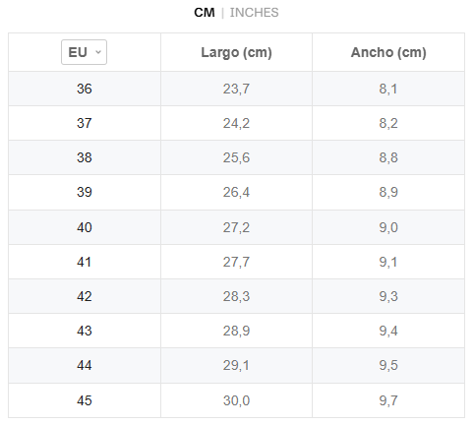Select the size 36 row

click(x=236, y=89)
